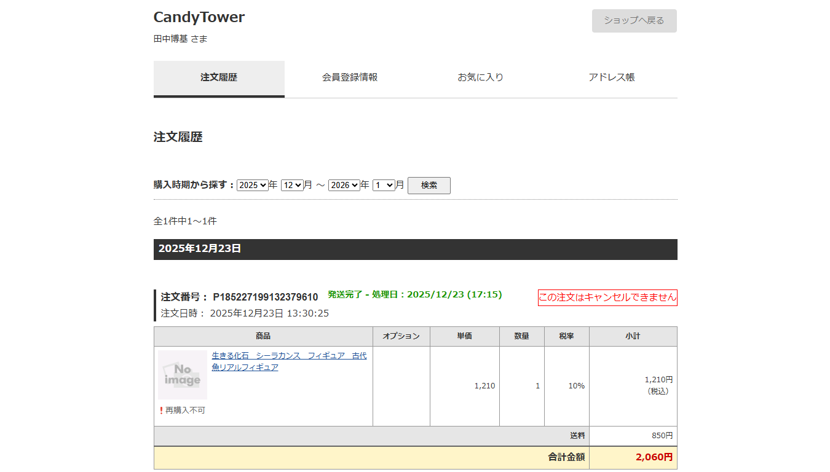Click the 2025年12月23日 date header bar
This screenshot has width=830, height=472.
(x=415, y=250)
